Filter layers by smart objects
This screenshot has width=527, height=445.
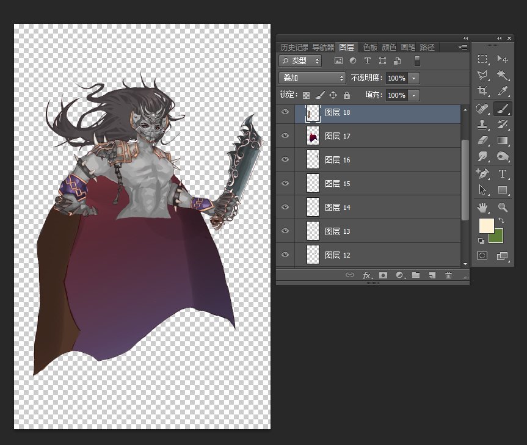(x=398, y=61)
